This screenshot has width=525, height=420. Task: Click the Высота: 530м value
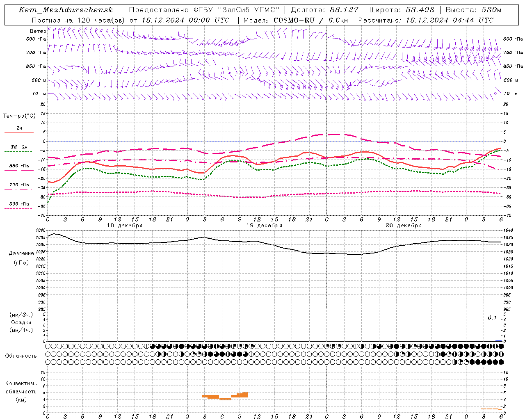[x=473, y=10]
